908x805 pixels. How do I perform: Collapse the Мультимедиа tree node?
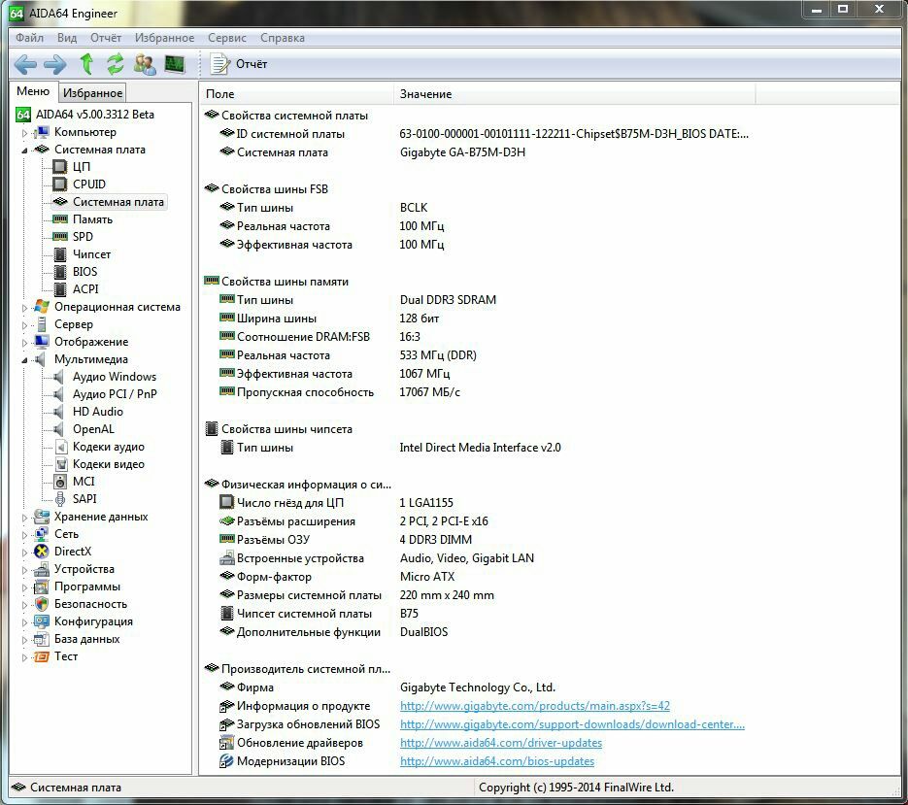[24, 360]
